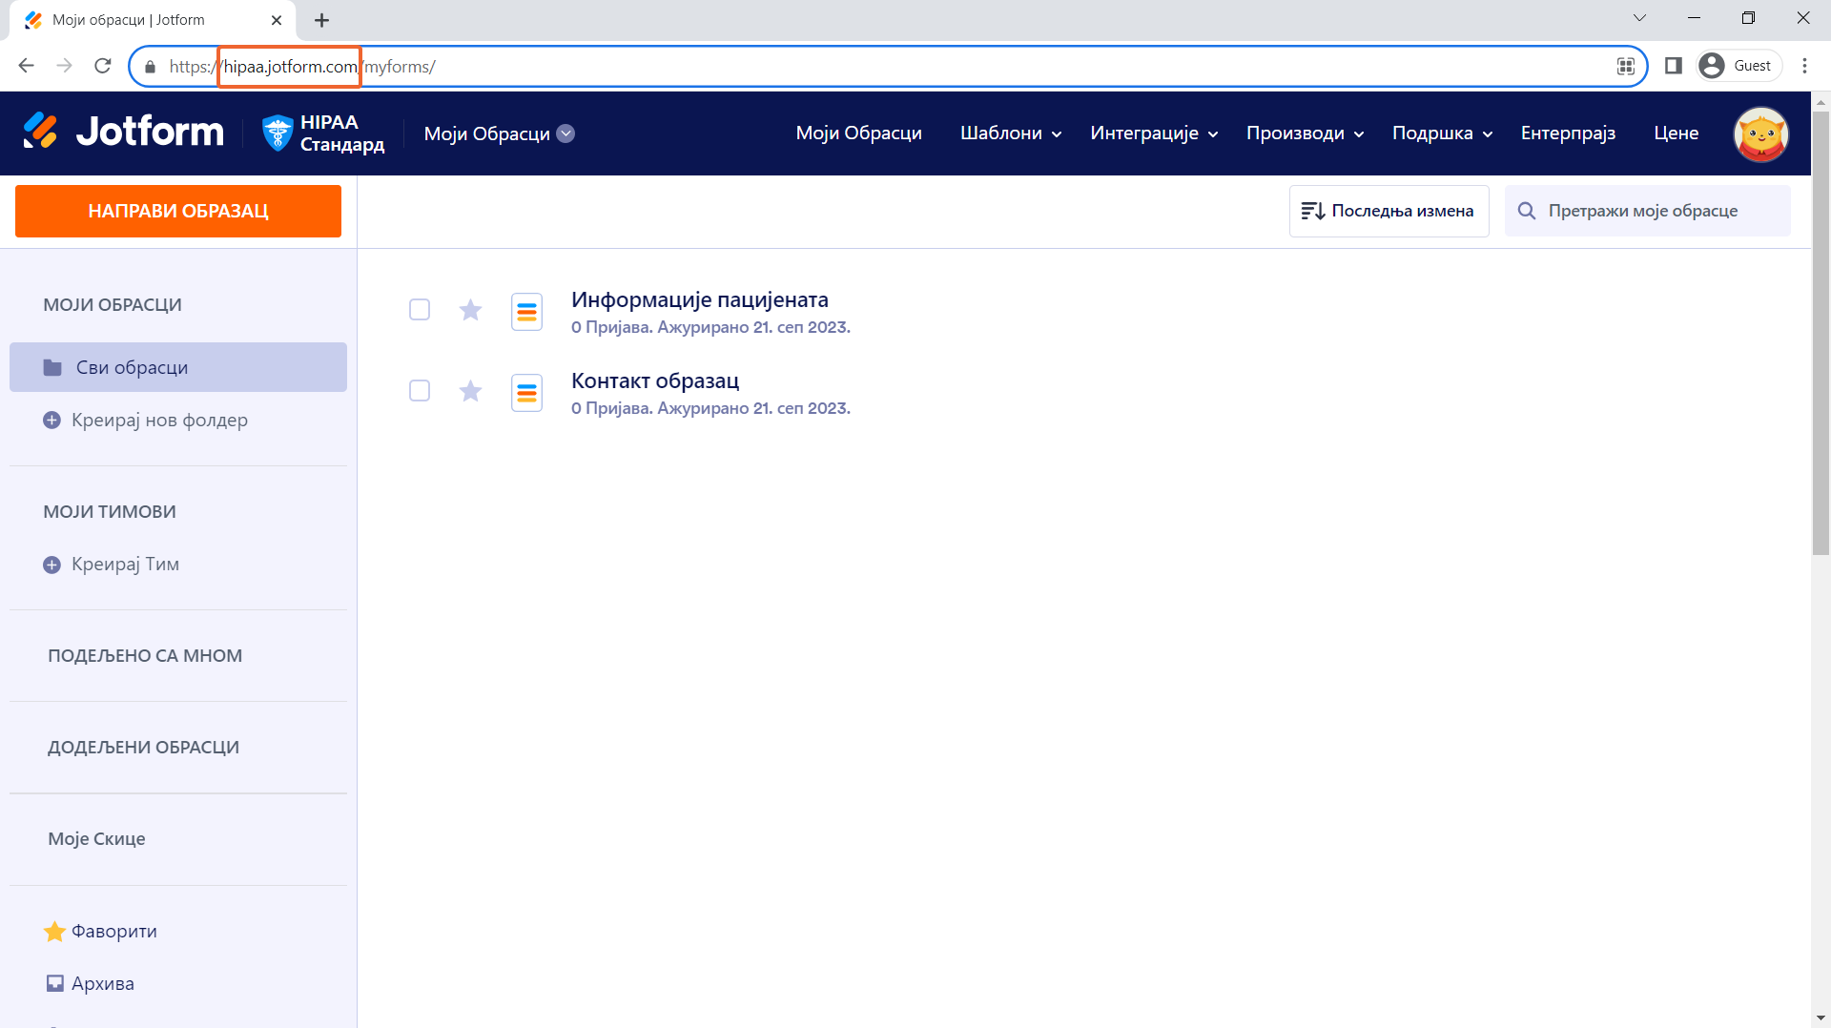The image size is (1831, 1028).
Task: Open the Цене pricing nav item
Action: [1676, 134]
